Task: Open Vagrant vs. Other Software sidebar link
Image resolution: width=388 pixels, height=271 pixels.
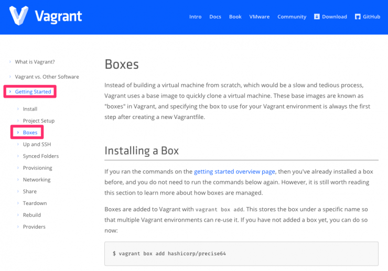Action: (x=47, y=77)
